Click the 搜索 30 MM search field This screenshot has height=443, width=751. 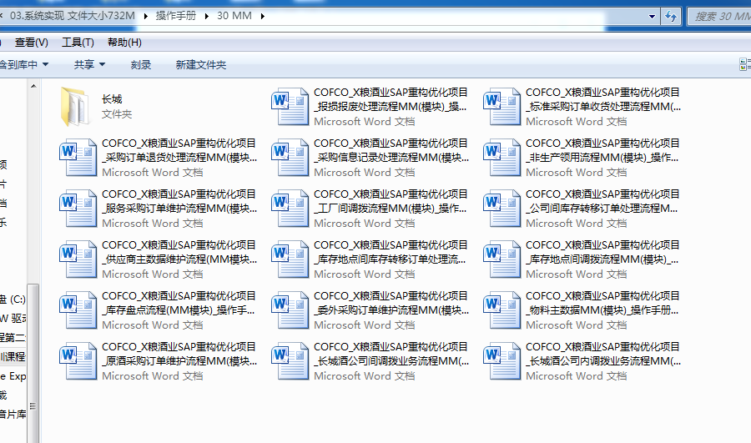click(x=719, y=17)
